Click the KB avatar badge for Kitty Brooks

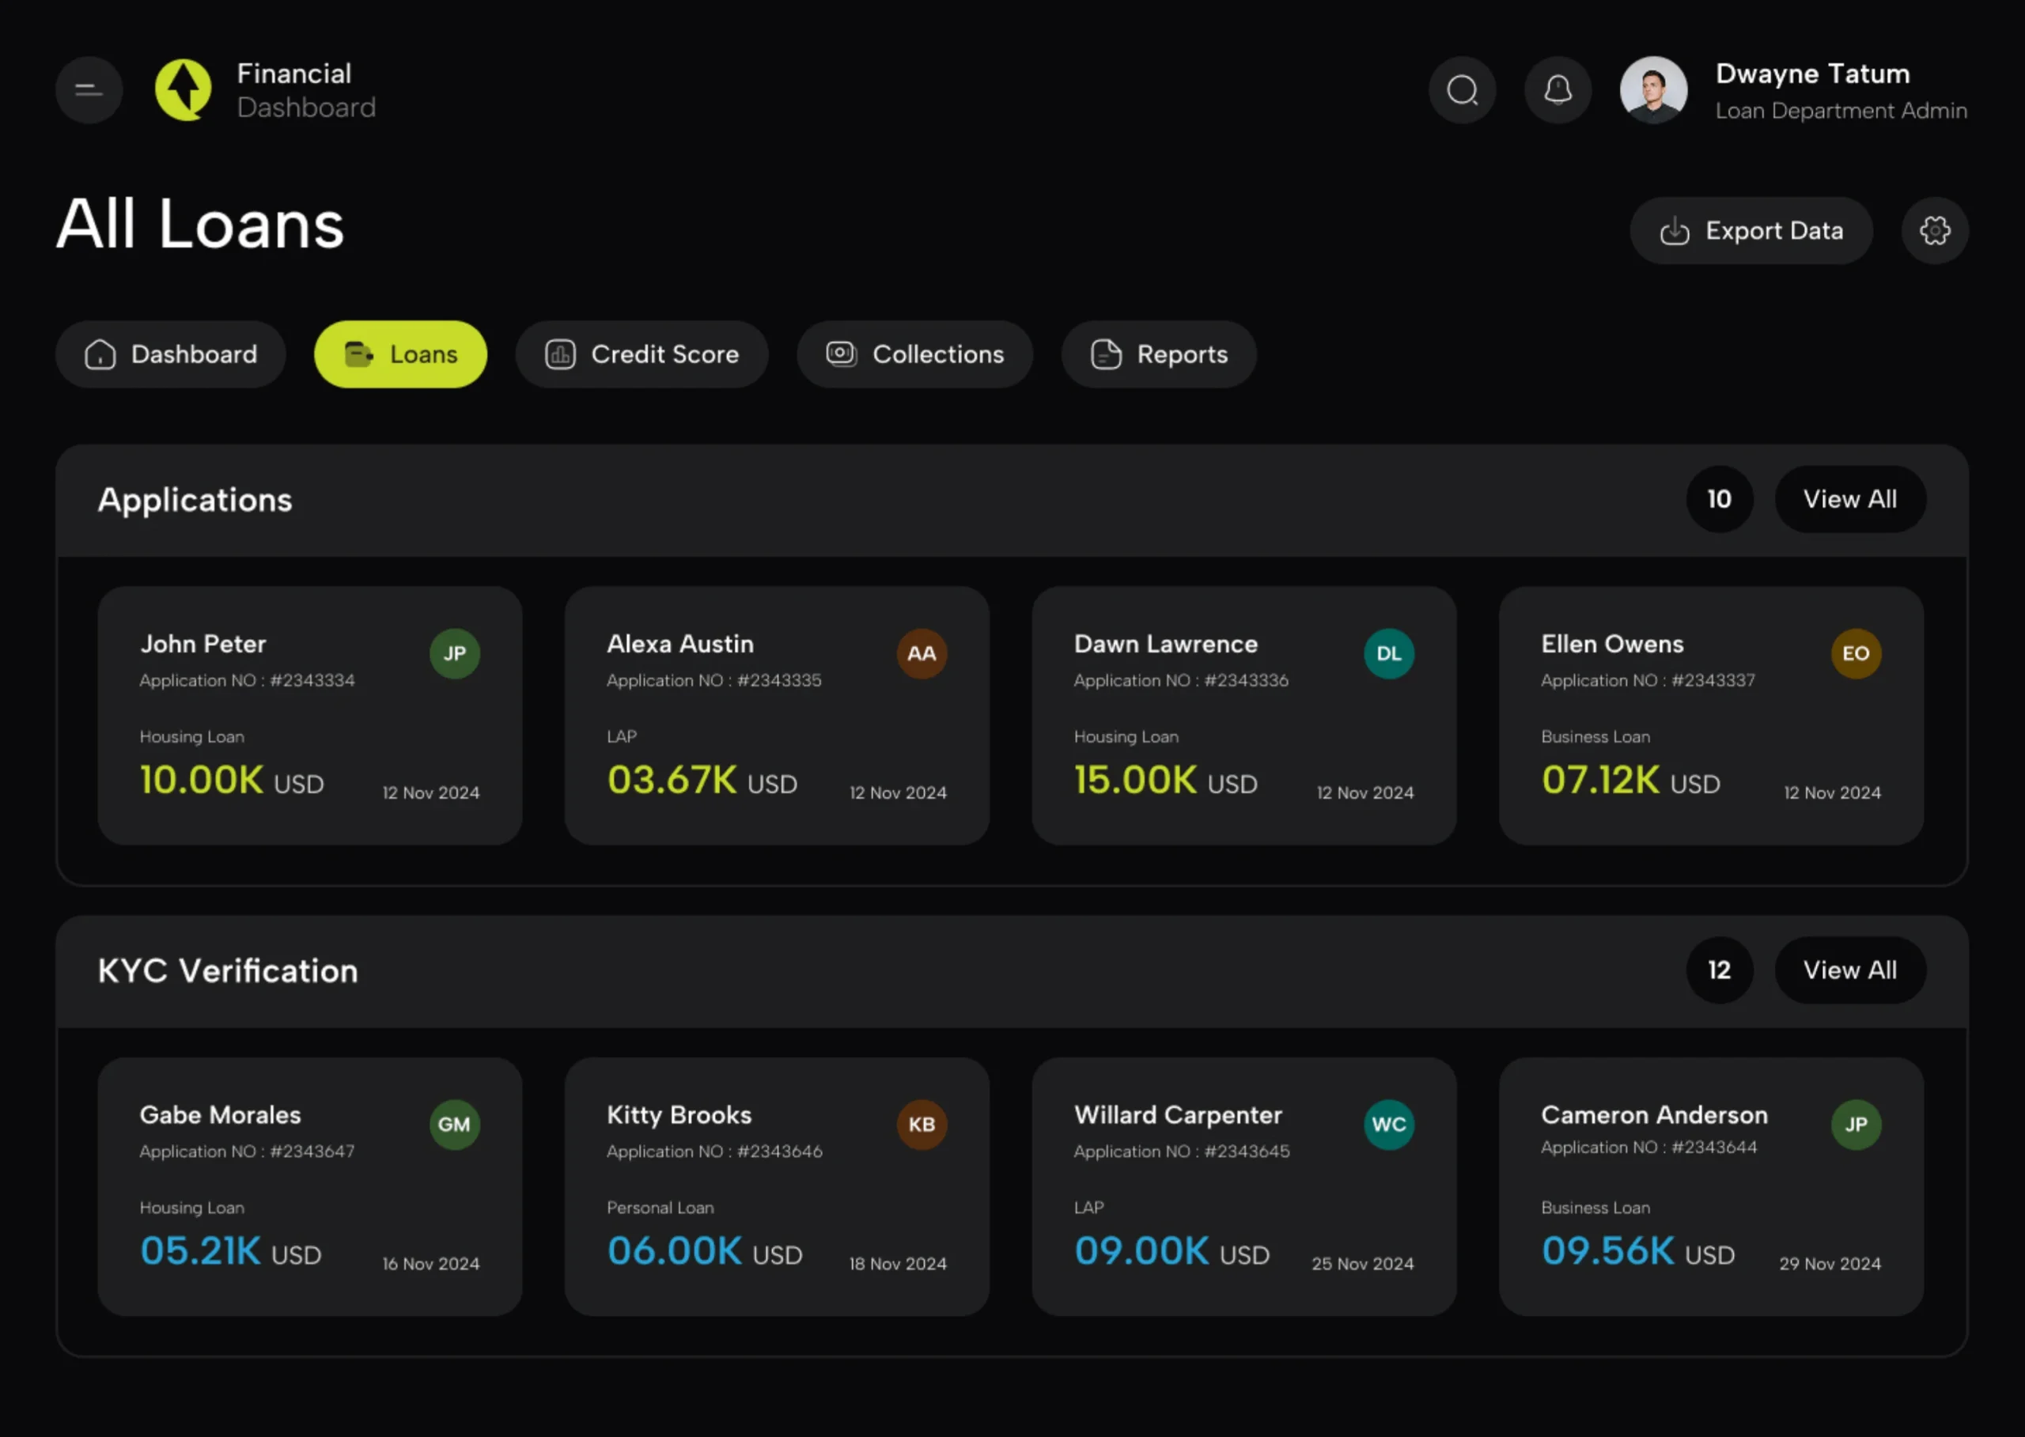[922, 1125]
